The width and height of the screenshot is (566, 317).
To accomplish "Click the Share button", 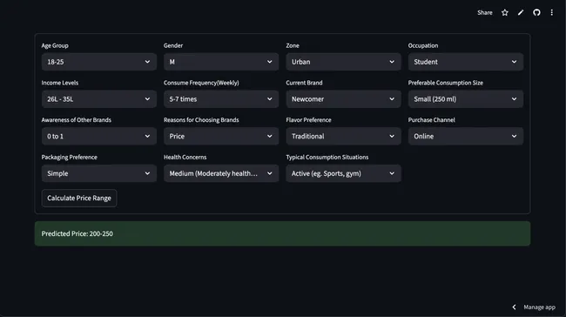I will (484, 13).
